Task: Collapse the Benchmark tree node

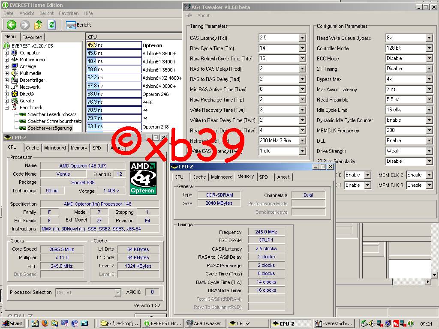Action: click(x=7, y=108)
